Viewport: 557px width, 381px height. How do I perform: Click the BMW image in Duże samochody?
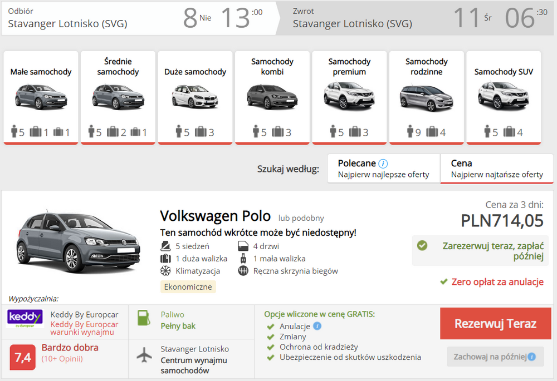[195, 96]
